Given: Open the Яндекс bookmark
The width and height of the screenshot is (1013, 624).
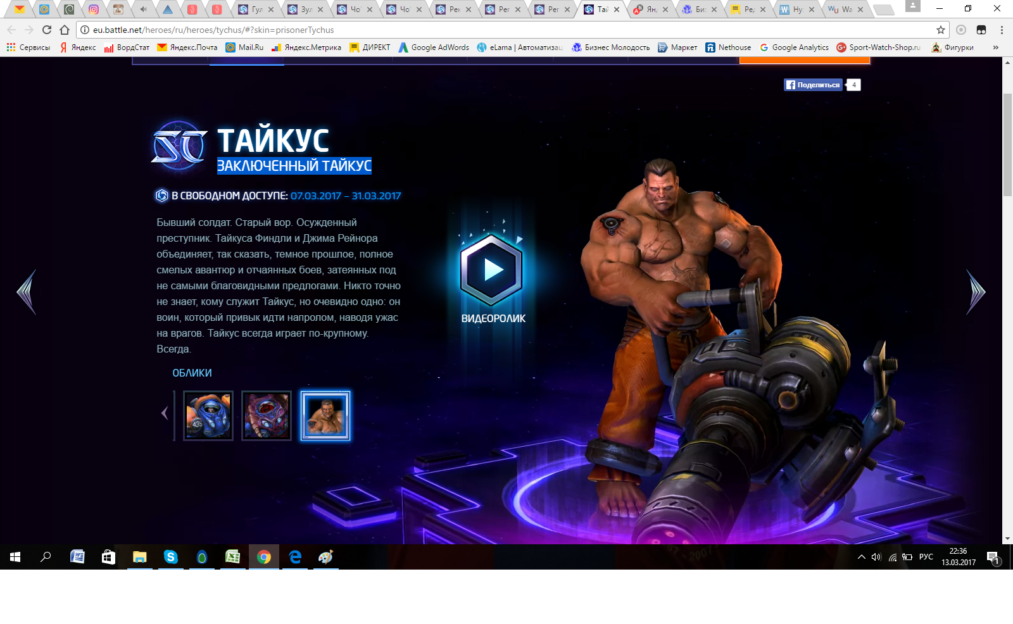Looking at the screenshot, I should tap(78, 47).
